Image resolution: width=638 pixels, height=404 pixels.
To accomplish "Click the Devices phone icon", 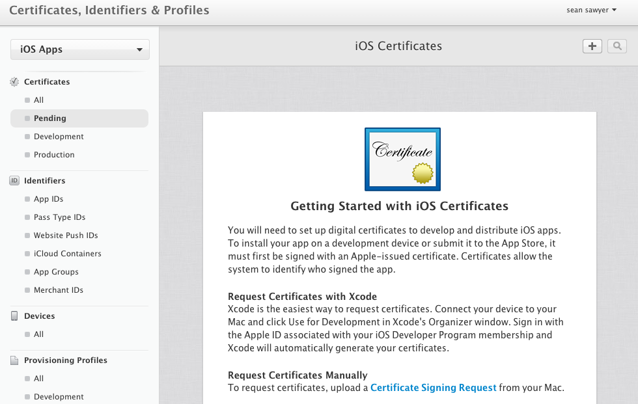I will click(14, 316).
